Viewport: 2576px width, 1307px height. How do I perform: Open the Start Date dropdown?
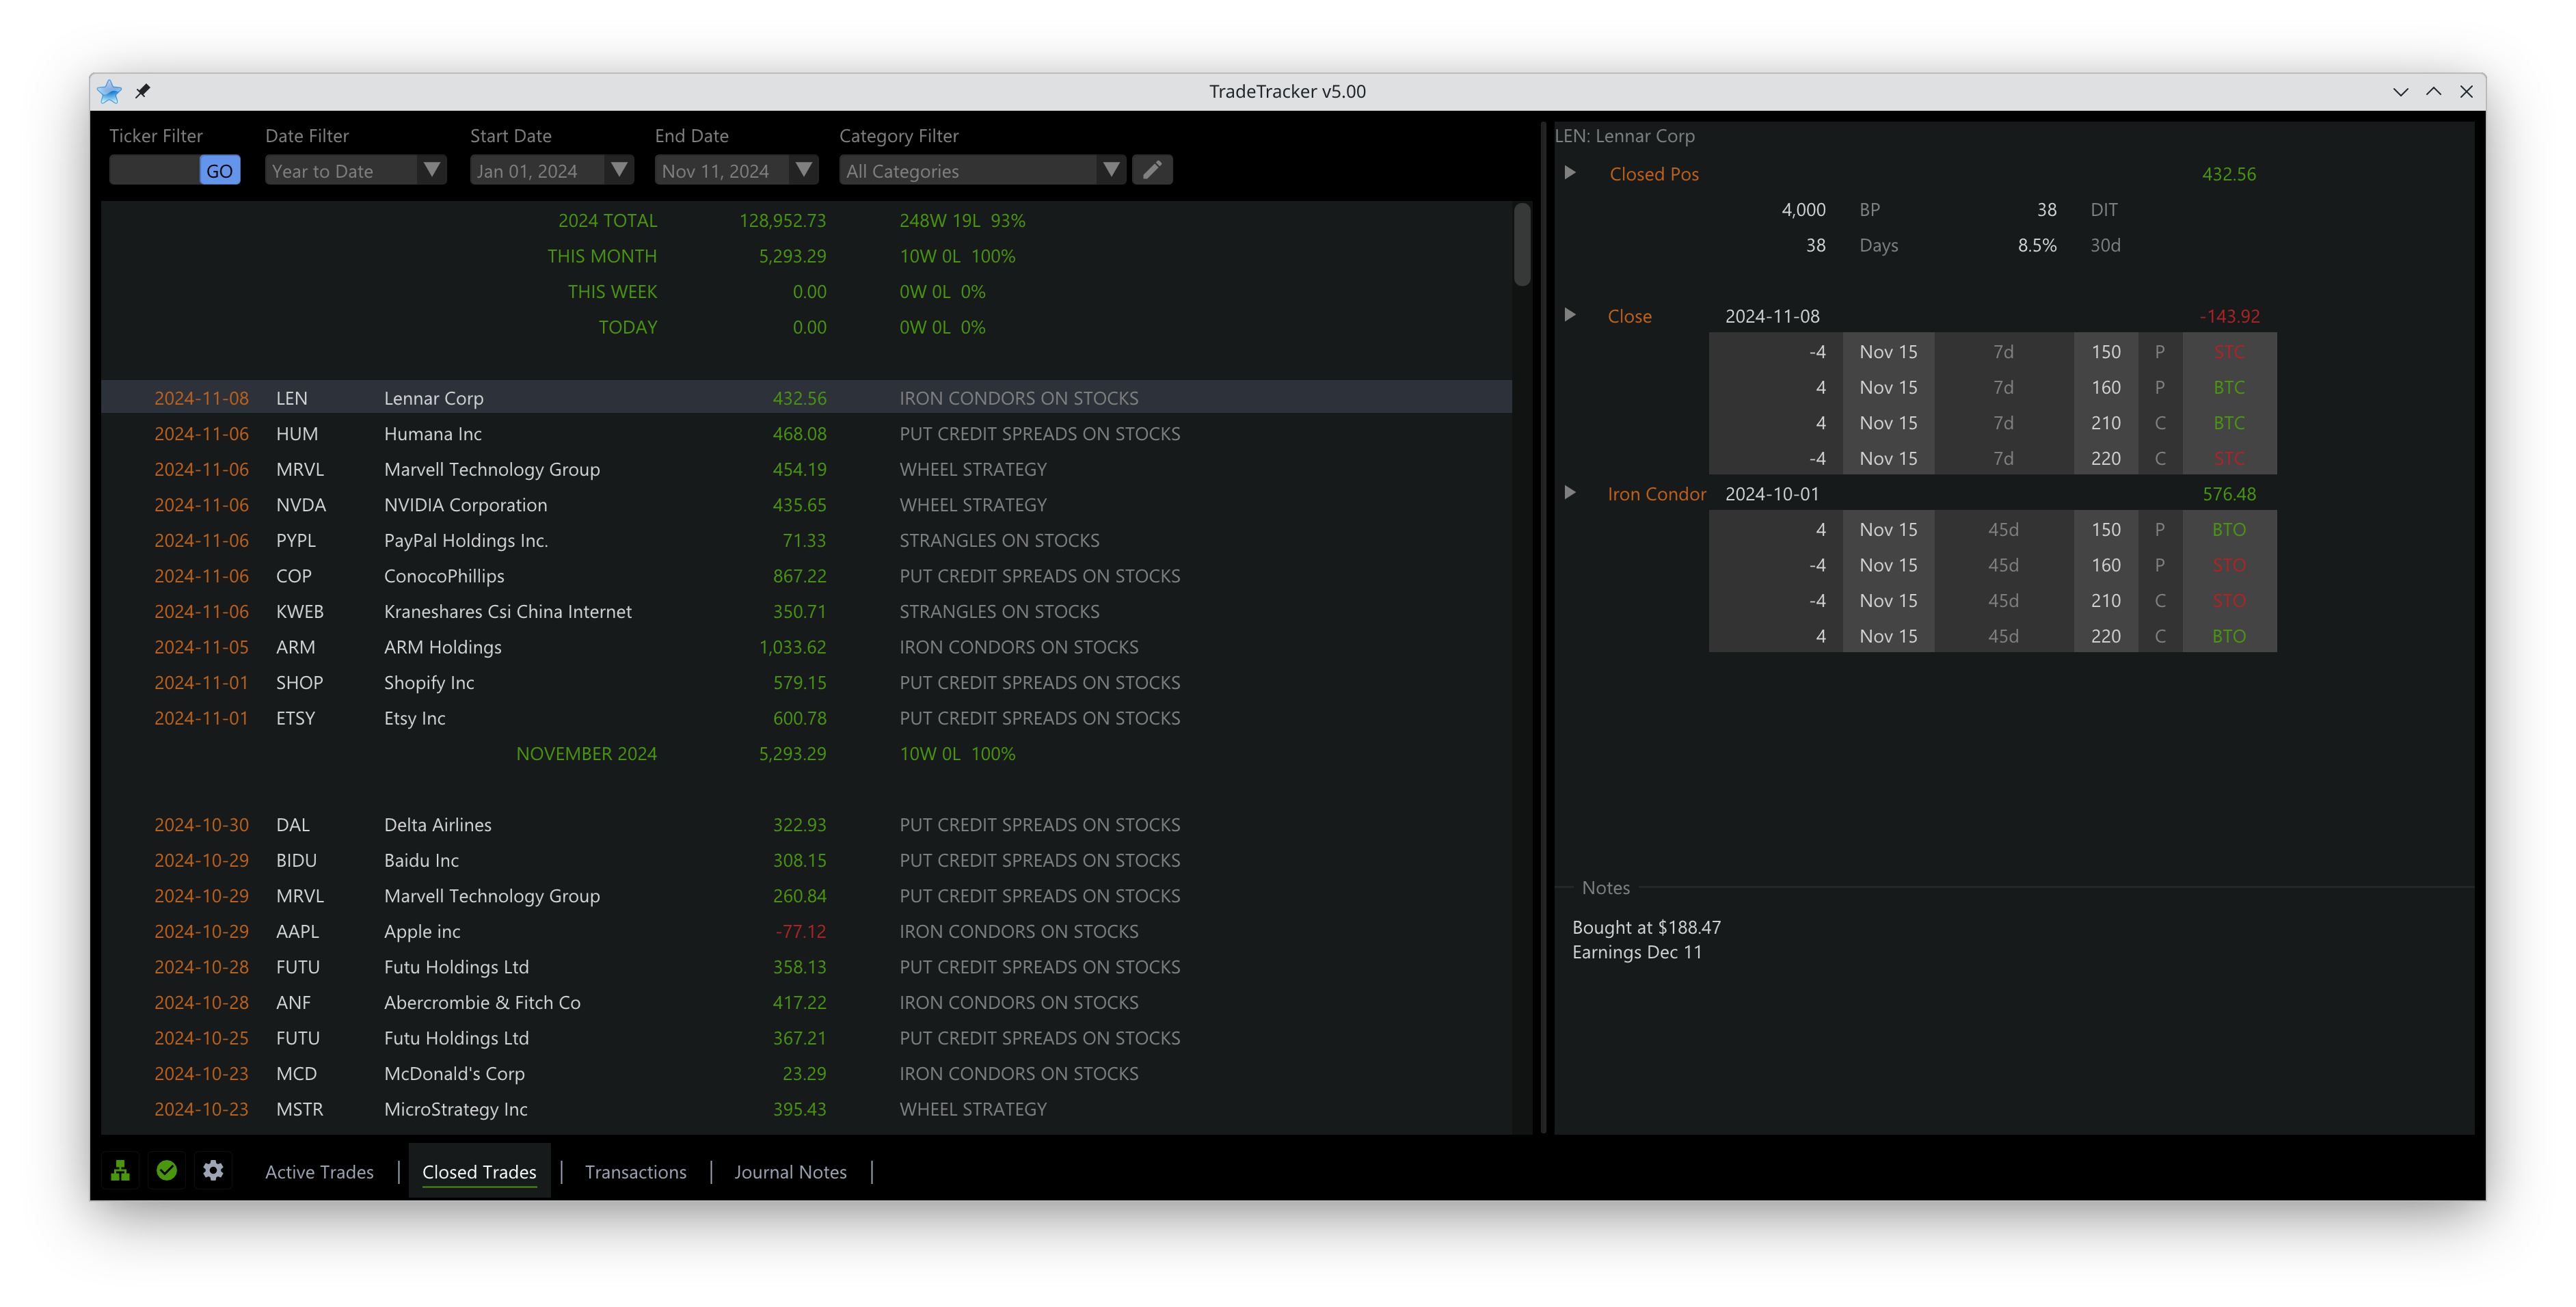point(619,170)
